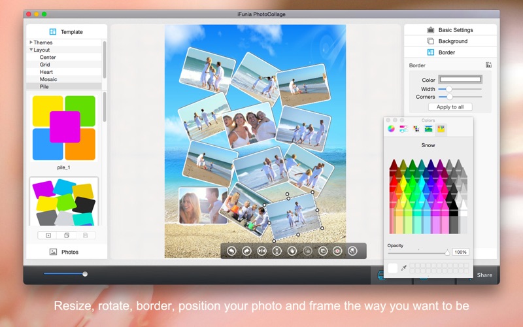This screenshot has height=327, width=523.
Task: Click the border preset icon beside Border heading
Action: [488, 65]
